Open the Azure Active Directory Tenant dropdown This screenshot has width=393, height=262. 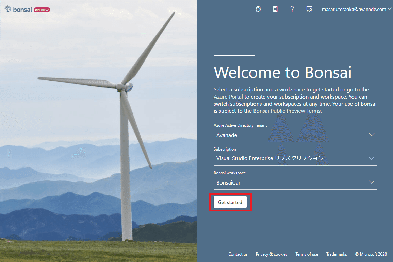[295, 135]
